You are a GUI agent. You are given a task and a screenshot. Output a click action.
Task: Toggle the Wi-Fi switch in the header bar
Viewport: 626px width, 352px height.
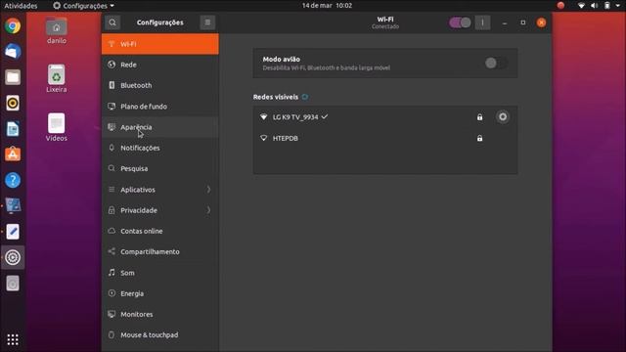tap(460, 22)
